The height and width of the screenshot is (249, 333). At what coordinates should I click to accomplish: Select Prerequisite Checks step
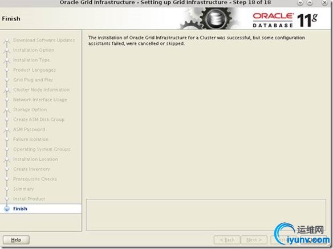(x=35, y=179)
